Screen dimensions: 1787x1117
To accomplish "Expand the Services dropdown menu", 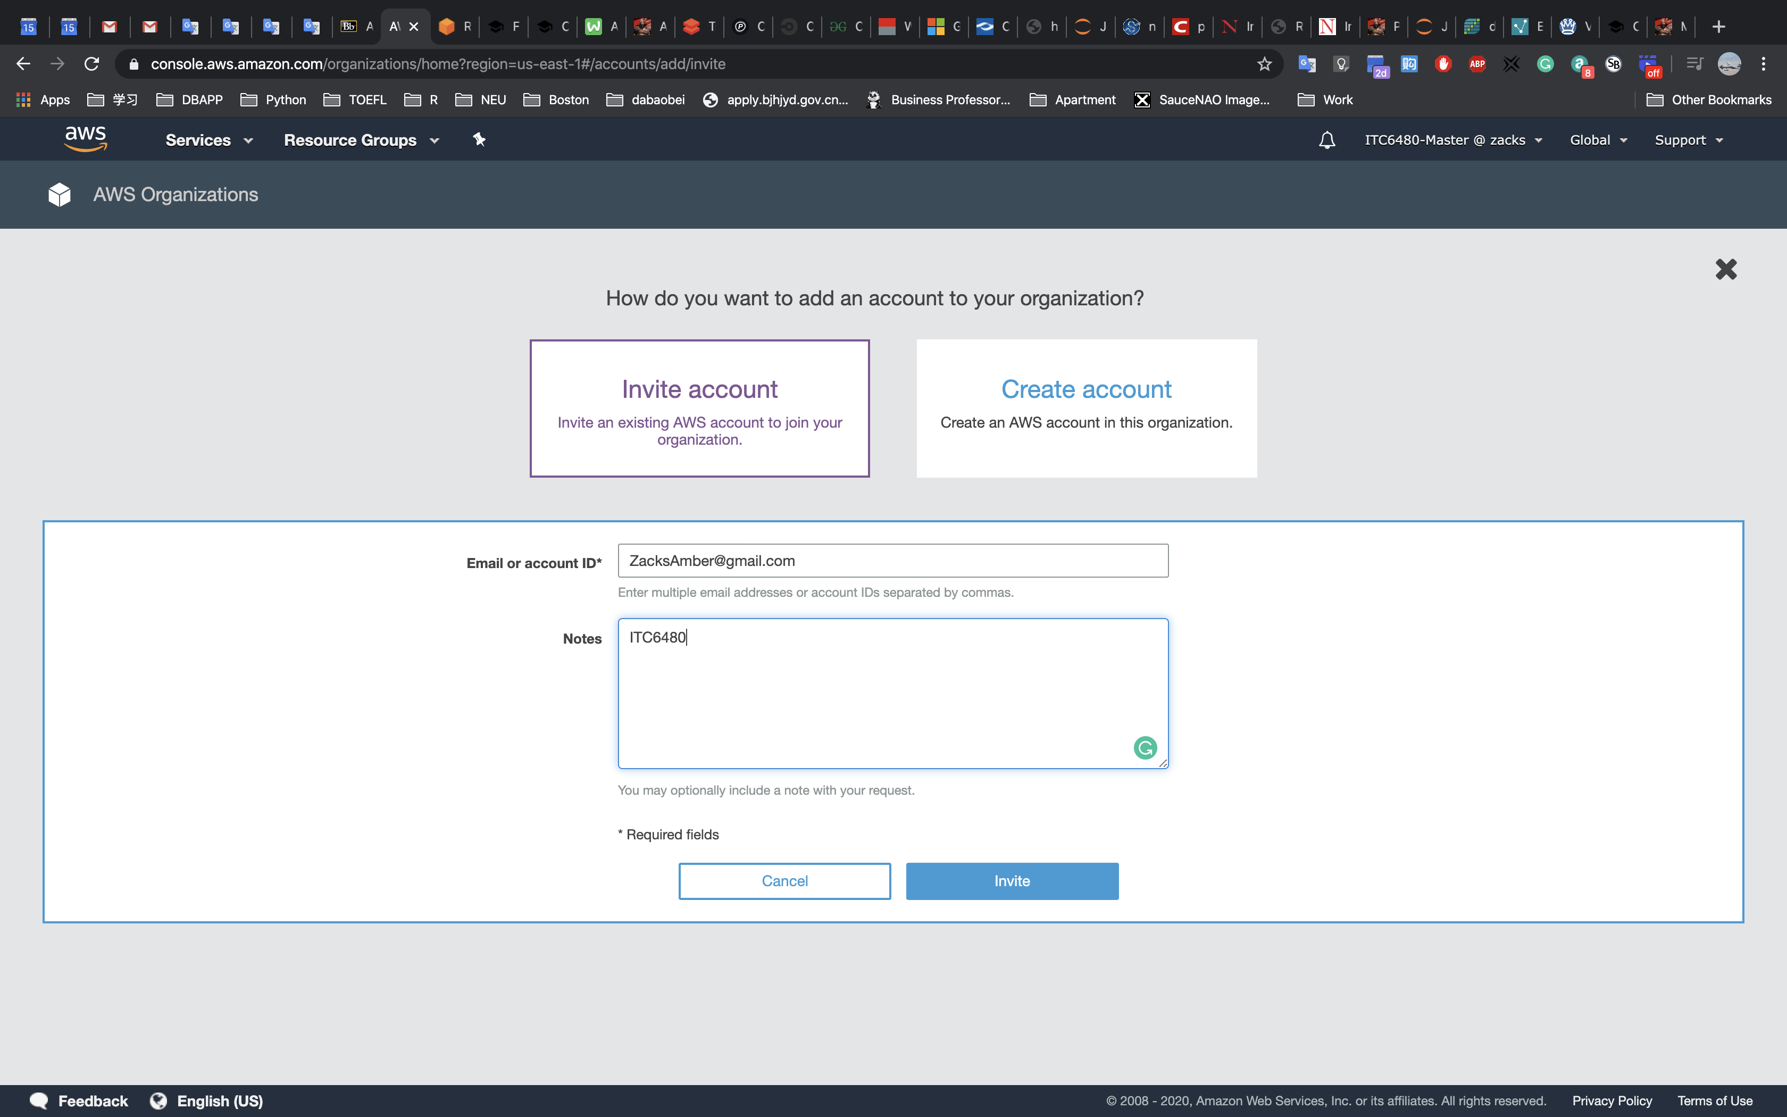I will coord(209,140).
